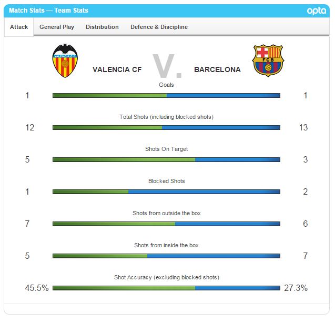Click the Valencia CF club crest
Image resolution: width=335 pixels, height=323 pixels.
click(x=65, y=60)
